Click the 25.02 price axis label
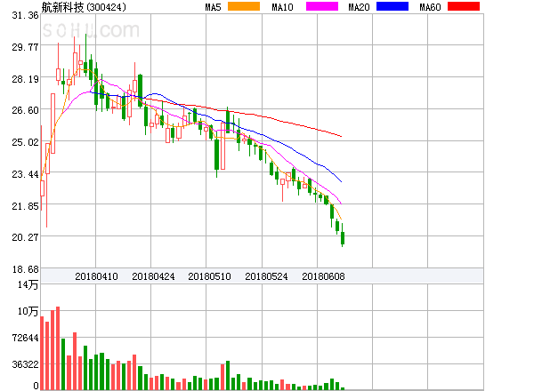 (25, 142)
